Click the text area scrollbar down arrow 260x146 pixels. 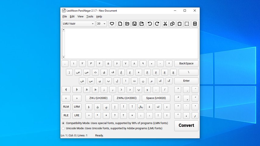[63, 57]
